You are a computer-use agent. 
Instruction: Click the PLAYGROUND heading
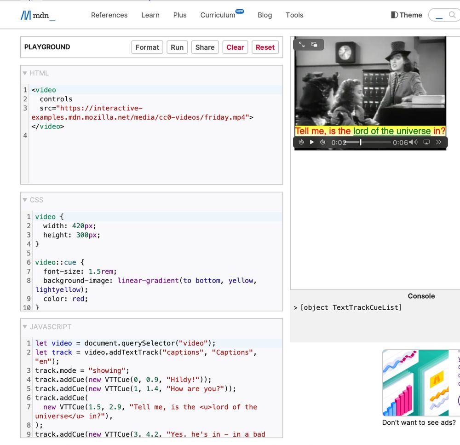click(x=47, y=47)
